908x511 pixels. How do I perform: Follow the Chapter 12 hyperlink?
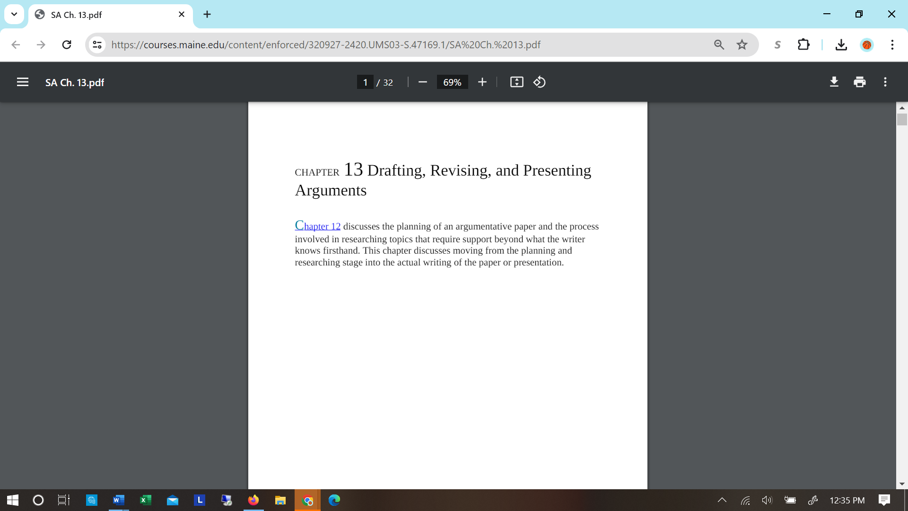pyautogui.click(x=317, y=226)
